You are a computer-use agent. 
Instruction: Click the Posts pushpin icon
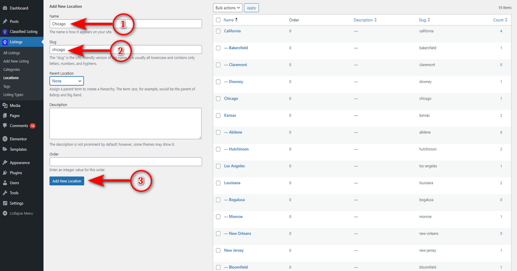click(x=5, y=22)
